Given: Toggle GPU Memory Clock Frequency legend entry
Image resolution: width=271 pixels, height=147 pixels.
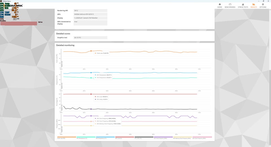Looking at the screenshot, I should coord(183,138).
